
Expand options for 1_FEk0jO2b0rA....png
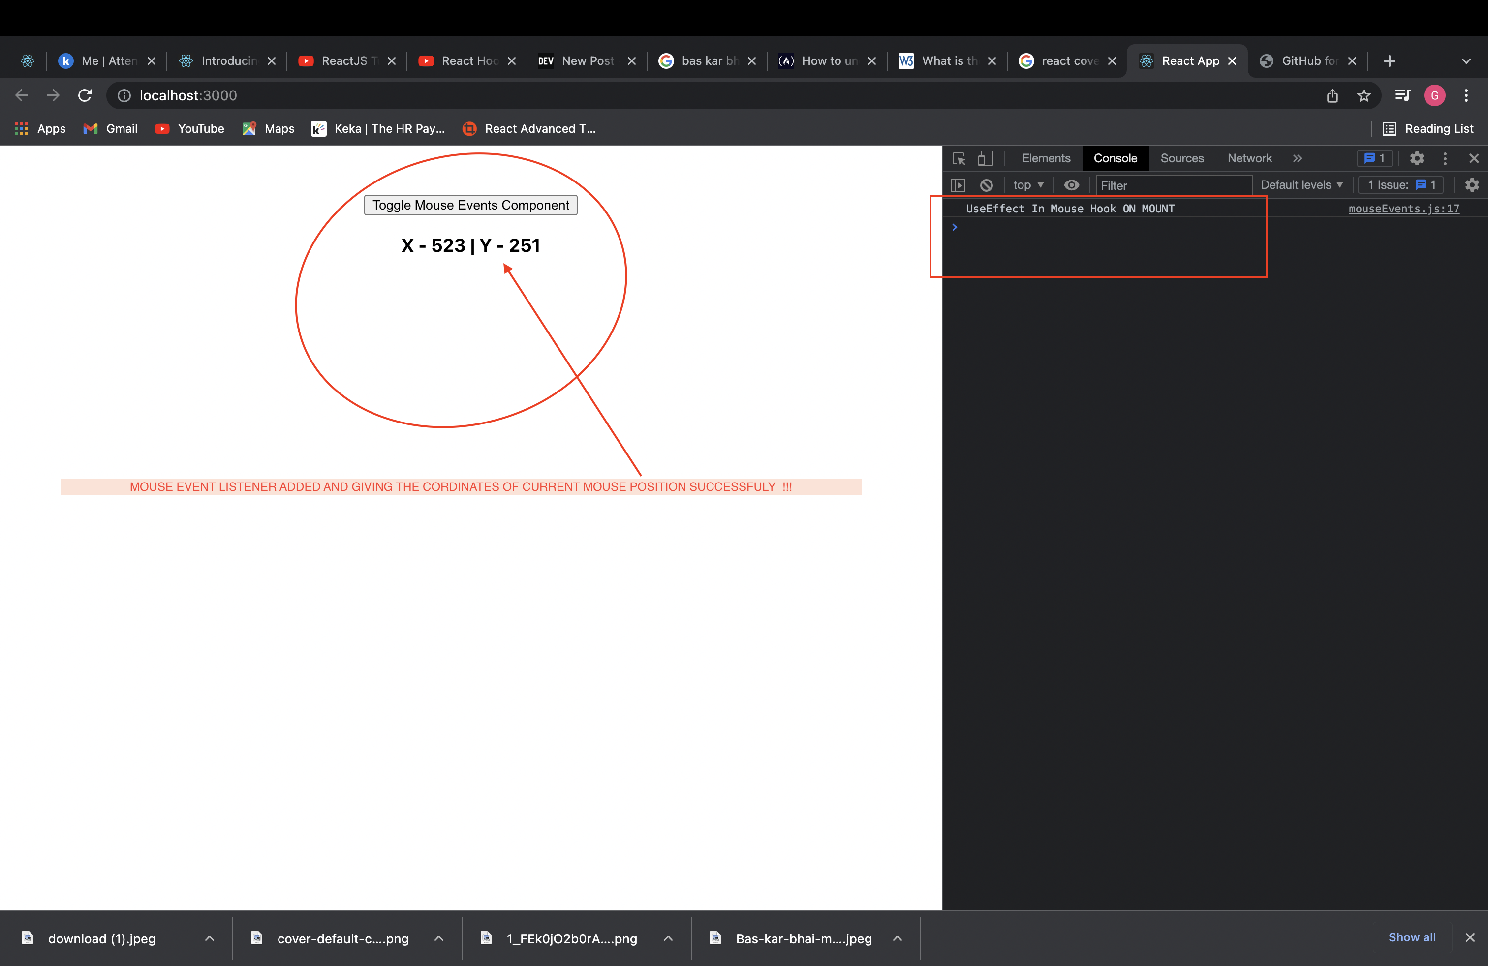coord(668,938)
